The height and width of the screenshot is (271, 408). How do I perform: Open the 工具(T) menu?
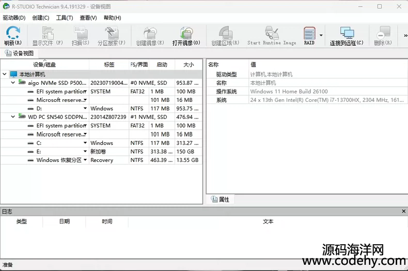(x=64, y=18)
